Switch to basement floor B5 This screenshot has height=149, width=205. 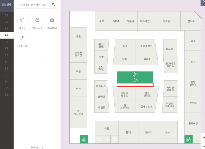click(x=7, y=88)
